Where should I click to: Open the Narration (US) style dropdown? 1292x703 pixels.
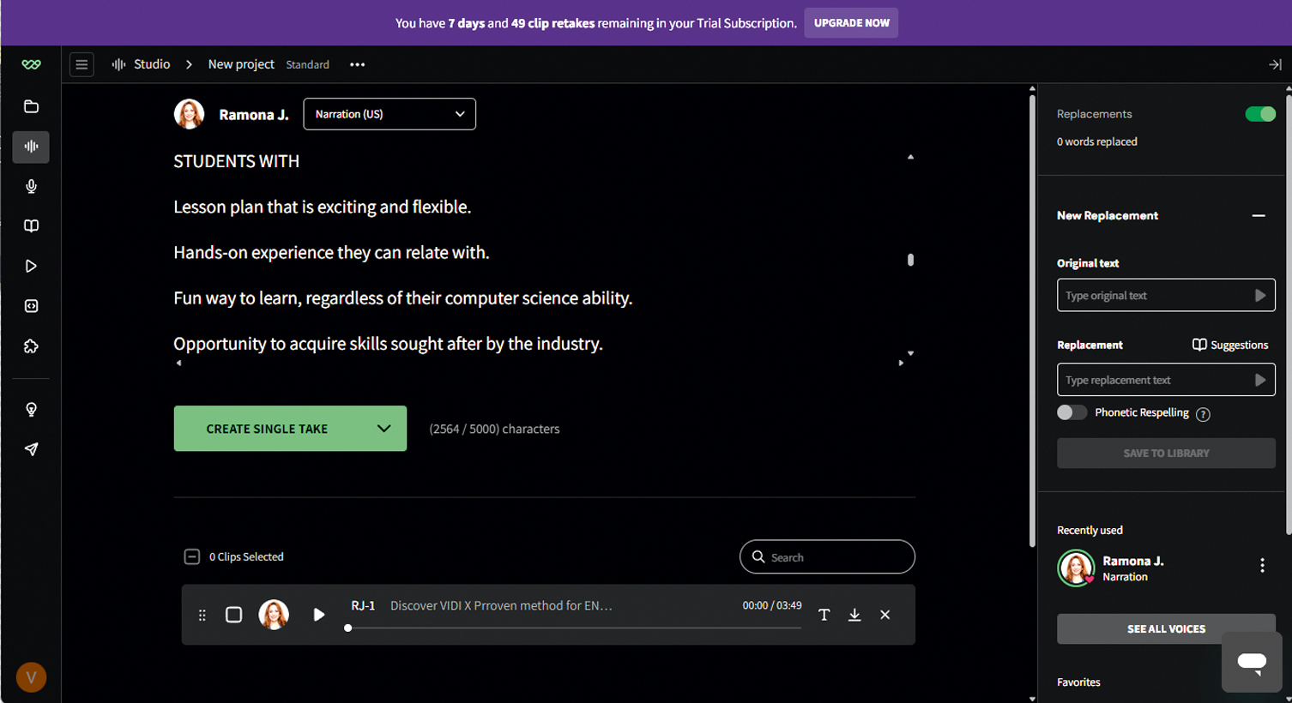tap(389, 114)
